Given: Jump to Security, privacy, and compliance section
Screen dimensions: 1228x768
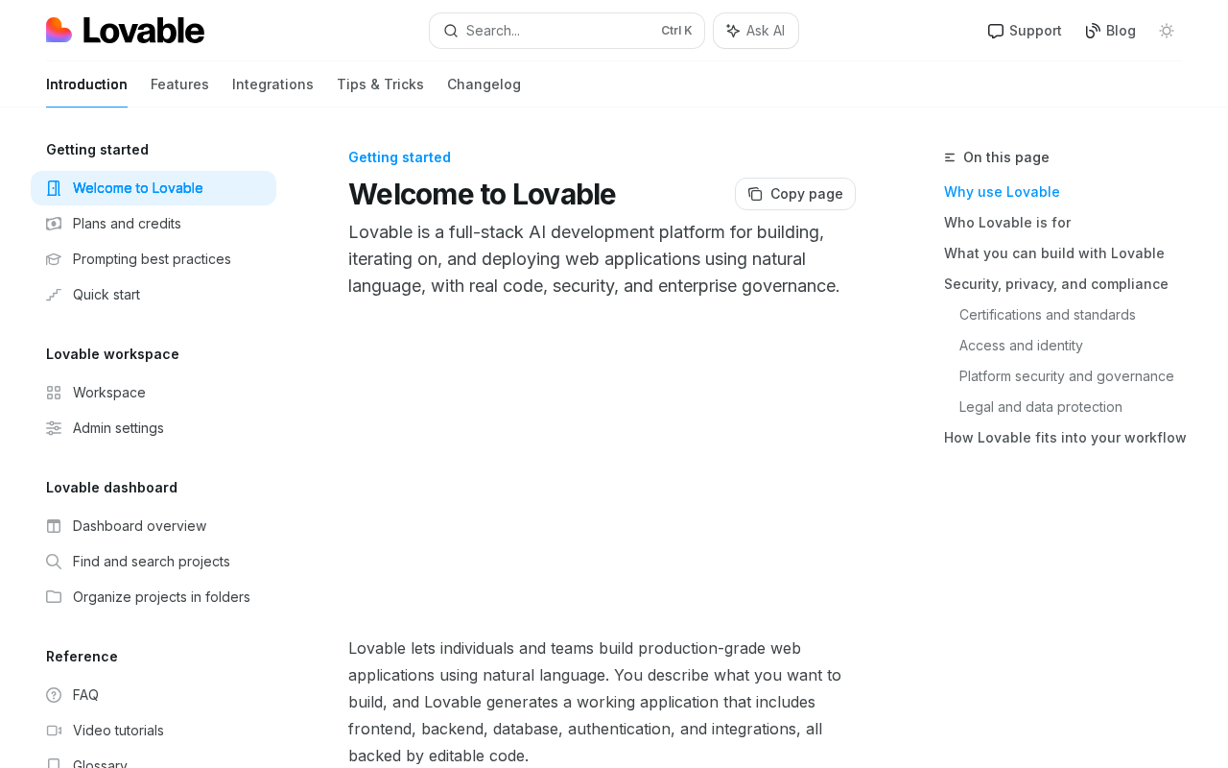Looking at the screenshot, I should 1055,284.
